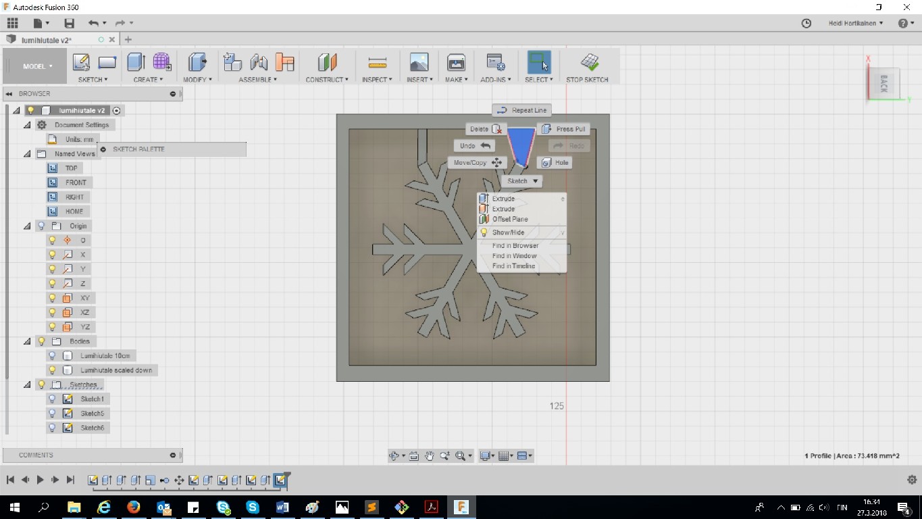Open Firefox from the taskbar

tap(133, 506)
